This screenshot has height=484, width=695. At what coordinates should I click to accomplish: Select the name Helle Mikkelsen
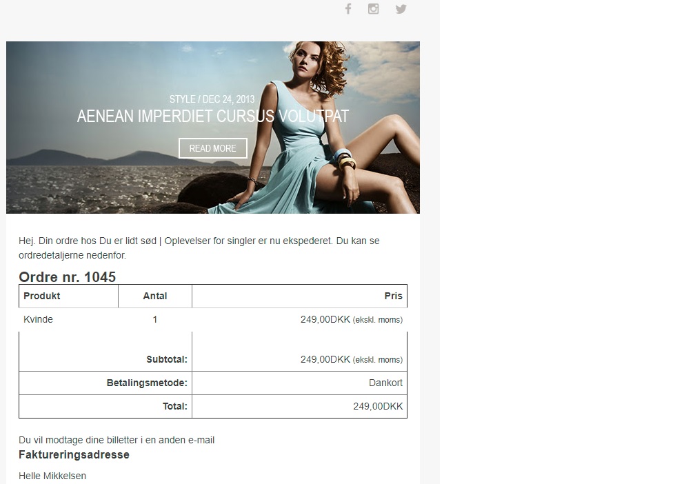[x=52, y=476]
